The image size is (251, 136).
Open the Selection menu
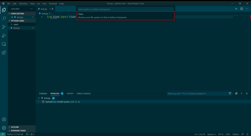click(x=23, y=3)
